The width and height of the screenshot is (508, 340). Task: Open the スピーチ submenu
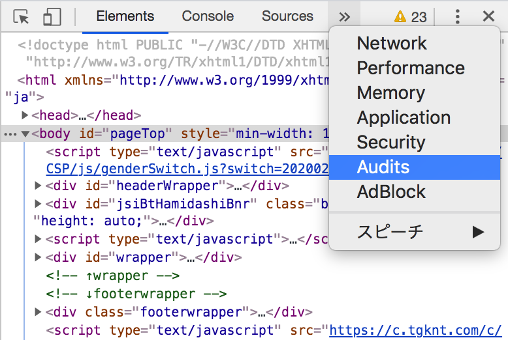(415, 232)
